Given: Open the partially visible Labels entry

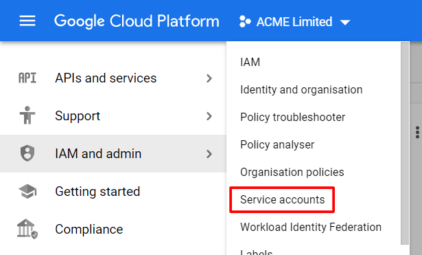Looking at the screenshot, I should 256,252.
